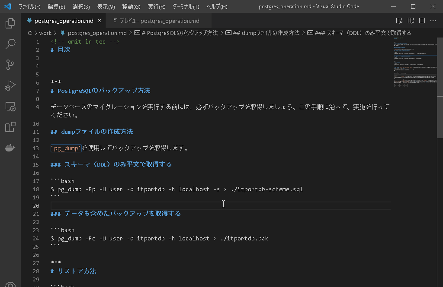The height and width of the screenshot is (287, 443).
Task: Open the Accounts icon in the activity bar
Action: click(10, 284)
